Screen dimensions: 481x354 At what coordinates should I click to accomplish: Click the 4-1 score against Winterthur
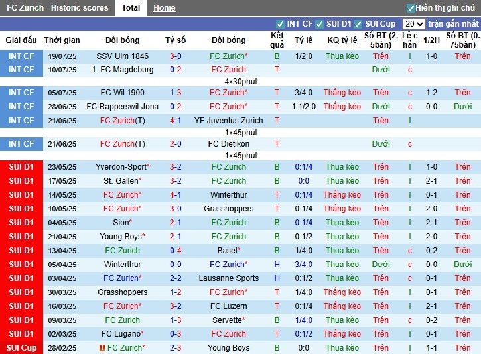click(175, 195)
